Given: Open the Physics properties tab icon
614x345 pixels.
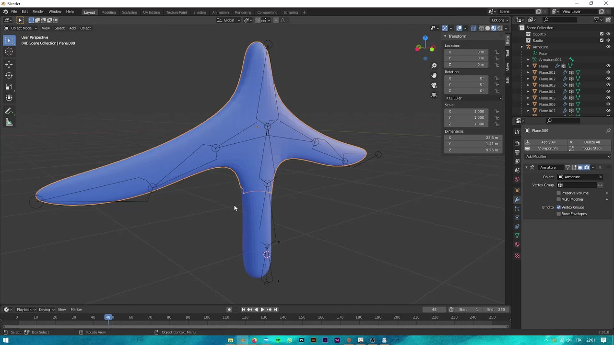Looking at the screenshot, I should (x=517, y=218).
